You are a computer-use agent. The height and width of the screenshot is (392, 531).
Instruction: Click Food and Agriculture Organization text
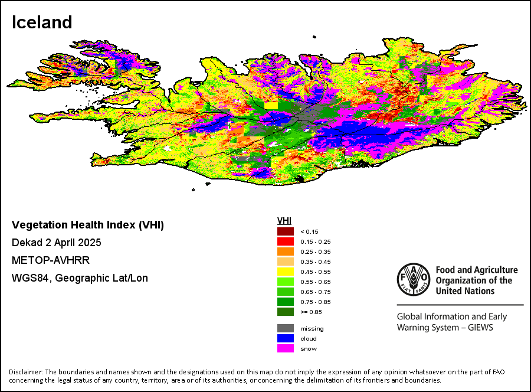tap(477, 280)
